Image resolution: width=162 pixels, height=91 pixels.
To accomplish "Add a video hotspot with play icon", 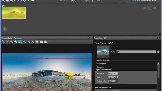I will tap(20, 42).
